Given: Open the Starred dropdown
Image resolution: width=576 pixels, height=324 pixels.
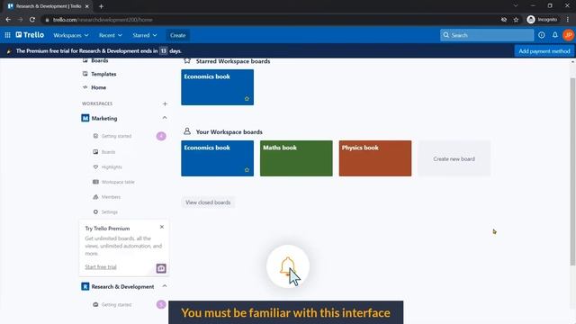Looking at the screenshot, I should pos(145,35).
